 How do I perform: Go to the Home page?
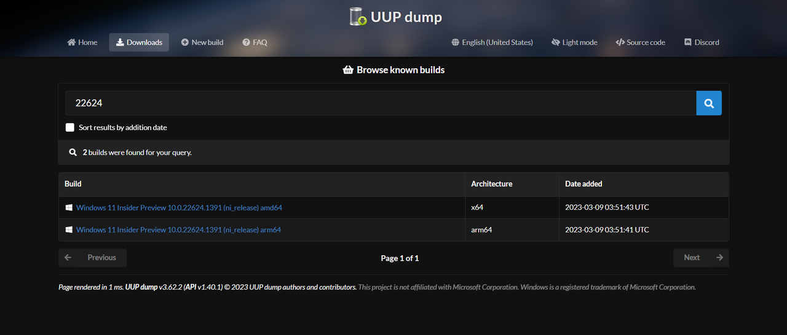[x=82, y=42]
